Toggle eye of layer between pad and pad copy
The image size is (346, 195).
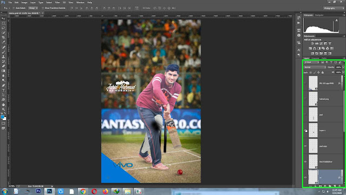305,131
